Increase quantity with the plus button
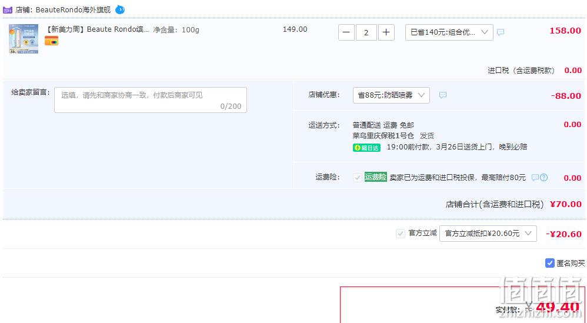The width and height of the screenshot is (587, 323). (386, 32)
